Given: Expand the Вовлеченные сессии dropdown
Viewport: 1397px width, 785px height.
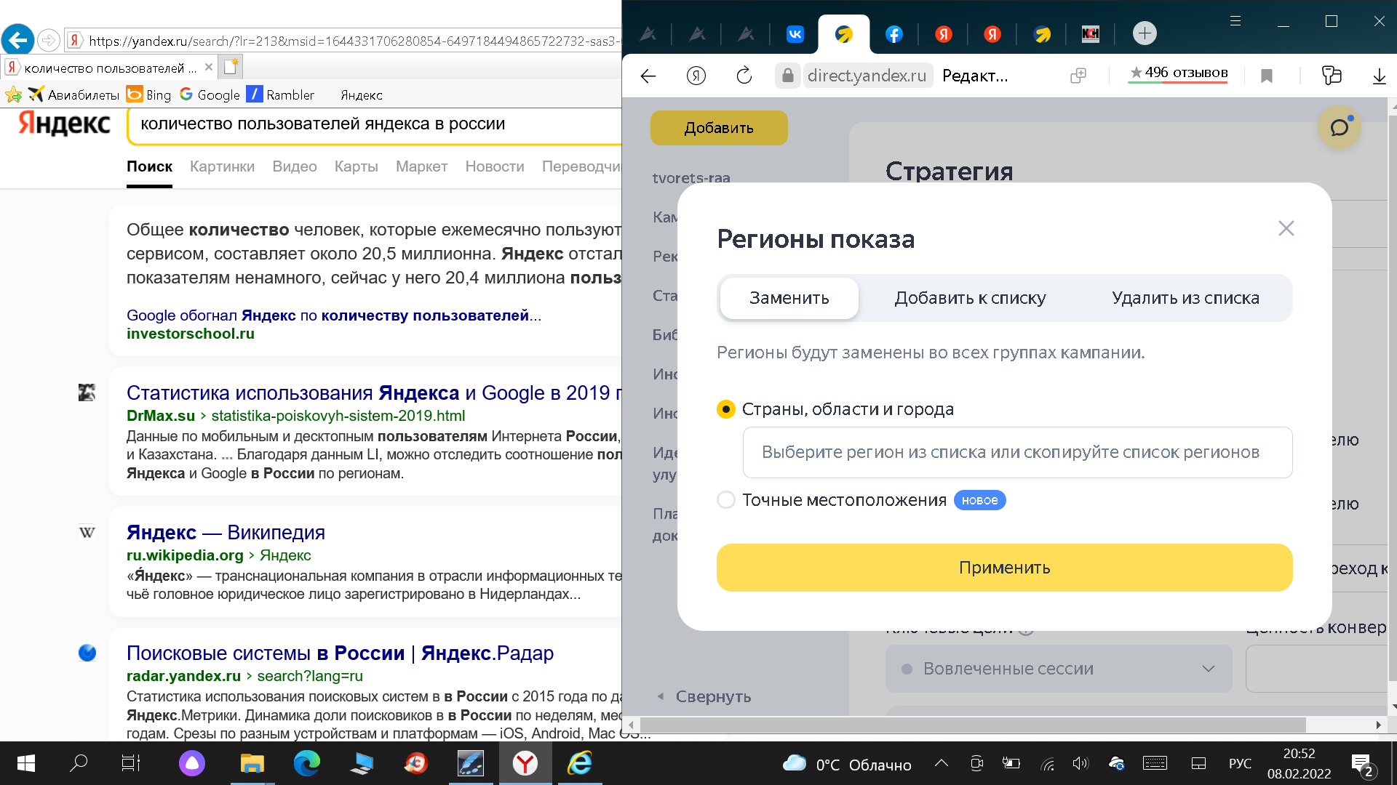Looking at the screenshot, I should (x=1059, y=669).
